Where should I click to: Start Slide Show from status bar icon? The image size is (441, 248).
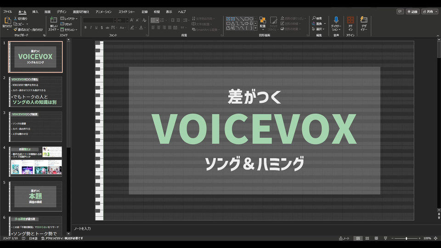(385, 238)
